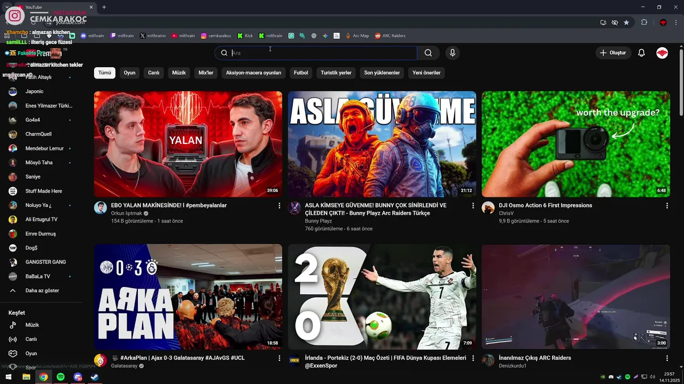Click the title ASLA KİMSEYE GÜVENME! BUNNY ÇOK SİNİRLENDİ
This screenshot has height=384, width=684.
point(376,209)
